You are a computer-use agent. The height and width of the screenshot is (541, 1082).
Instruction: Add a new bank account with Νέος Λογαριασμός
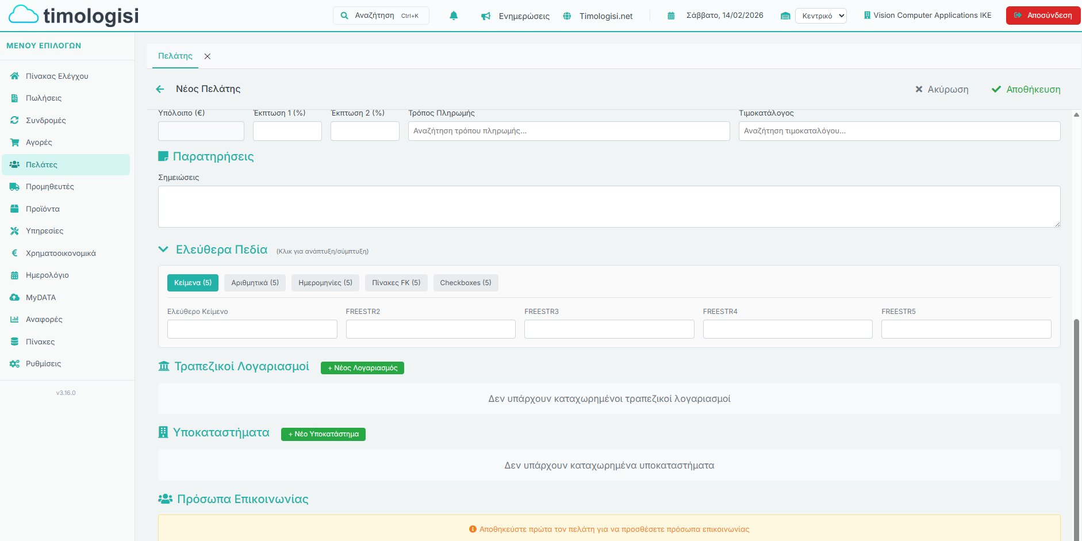362,368
